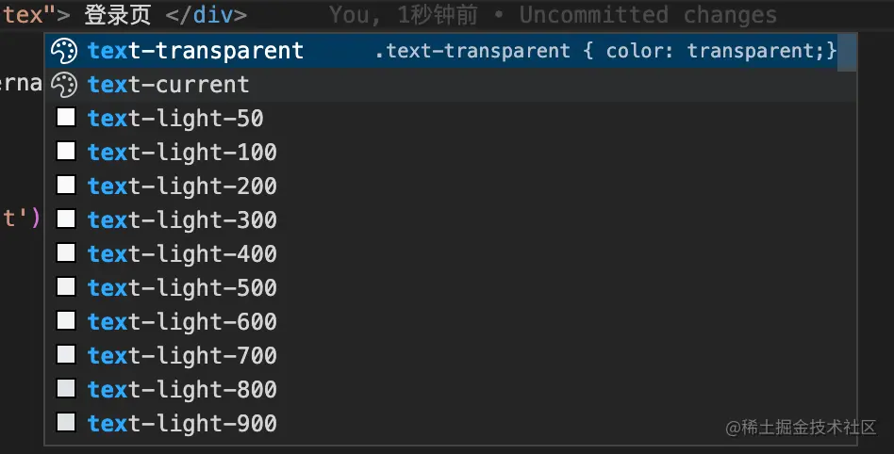This screenshot has height=454, width=894.
Task: Click the text-light-100 color swatch
Action: point(66,152)
